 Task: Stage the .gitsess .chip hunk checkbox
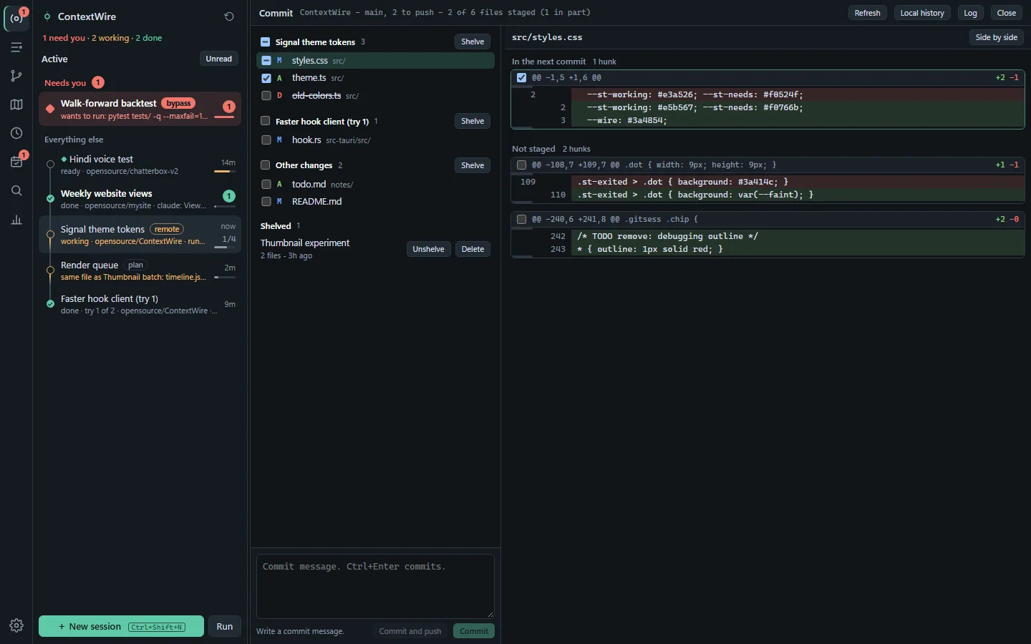tap(521, 219)
